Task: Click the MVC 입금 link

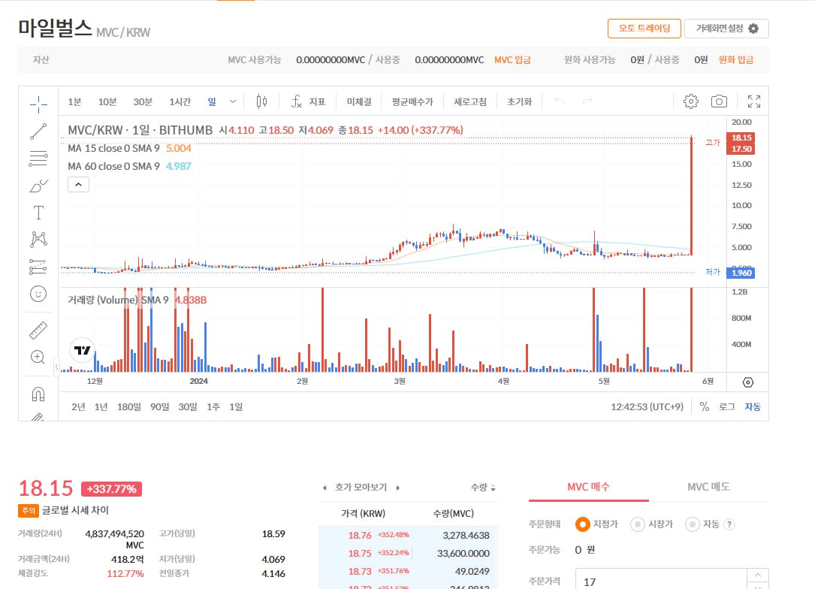Action: 512,60
